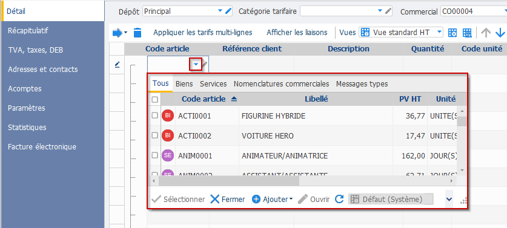Click the blue right-arrow transfer icon
Screen dimensions: 507x228
pyautogui.click(x=118, y=33)
